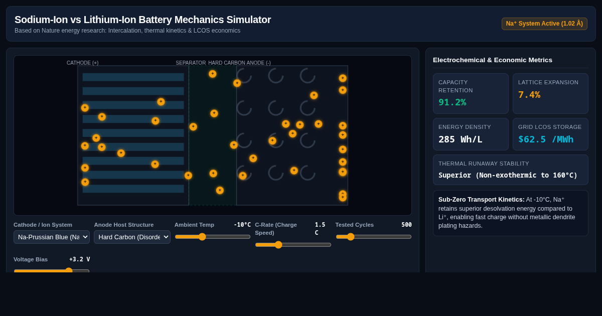Click the +3.2 V voltage bias readout
Screen dimensions: 602x316
pyautogui.click(x=80, y=259)
